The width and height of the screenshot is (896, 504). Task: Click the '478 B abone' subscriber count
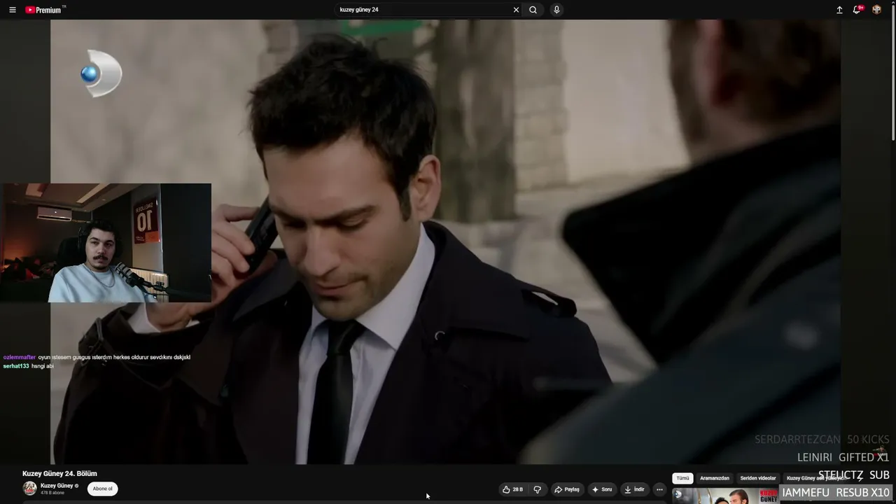point(52,493)
